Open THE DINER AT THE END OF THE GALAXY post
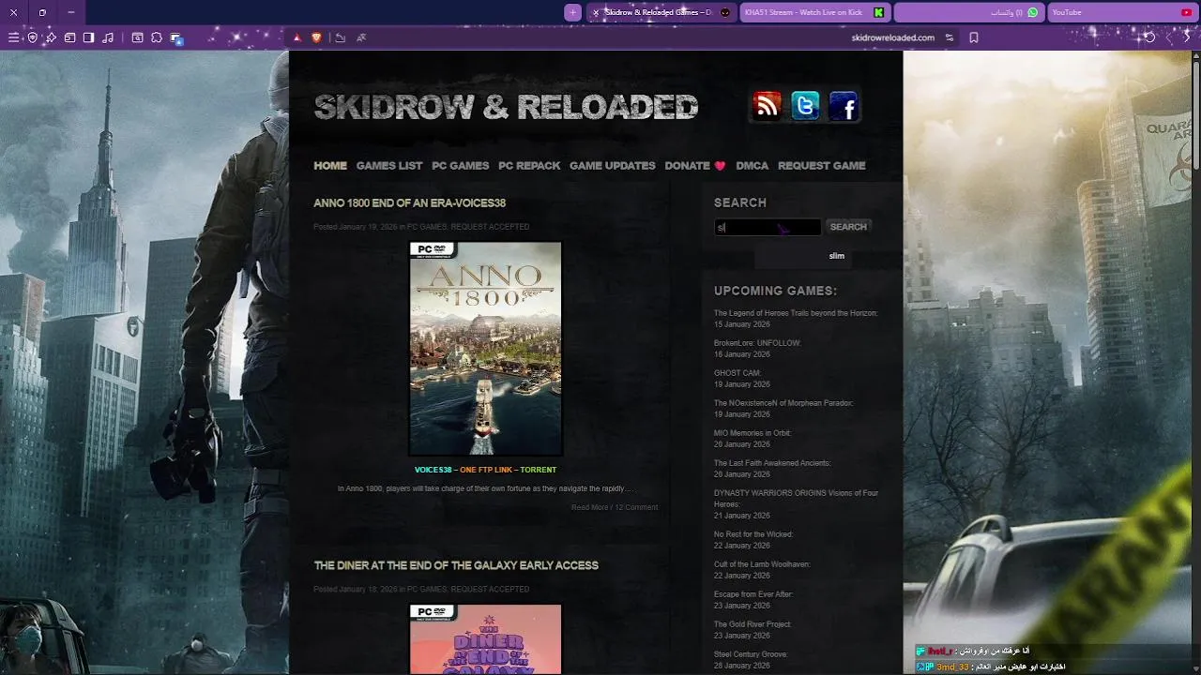 [x=456, y=565]
